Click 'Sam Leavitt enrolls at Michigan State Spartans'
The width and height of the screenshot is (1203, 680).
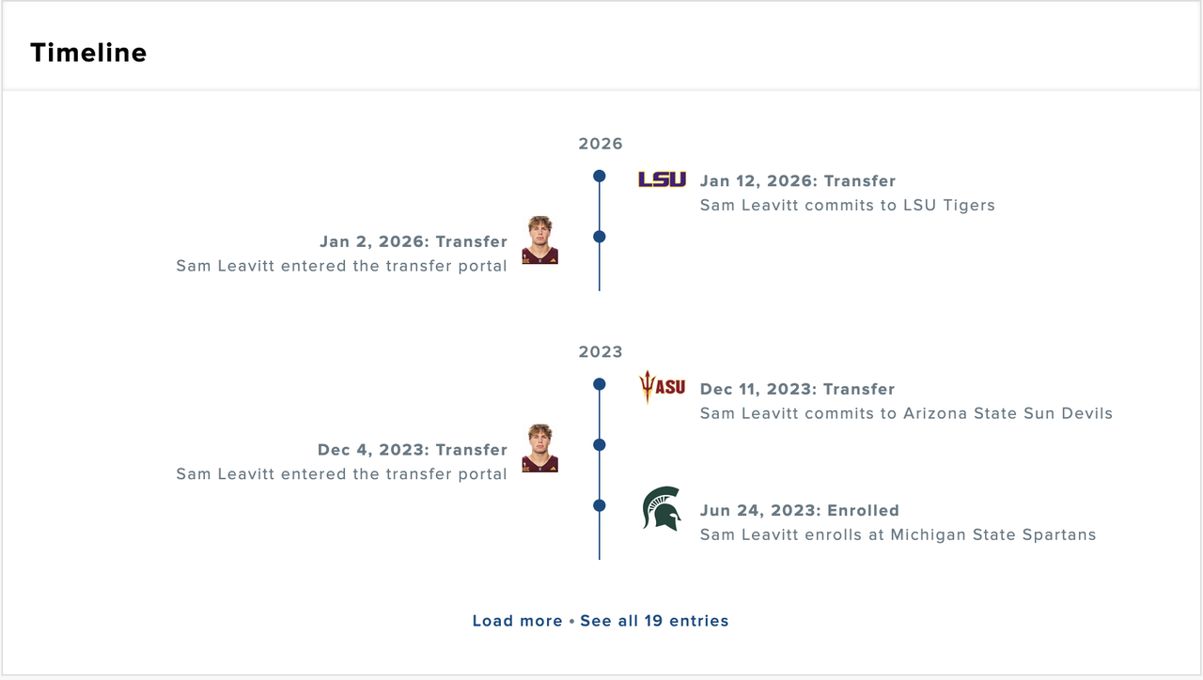pyautogui.click(x=898, y=535)
